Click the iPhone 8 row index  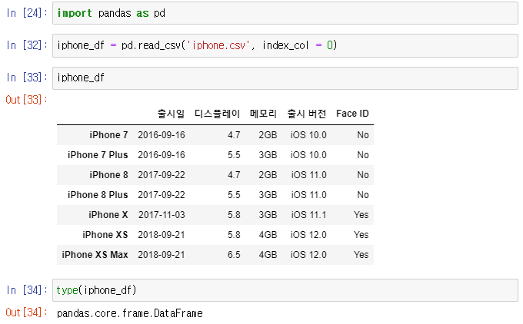tap(108, 175)
